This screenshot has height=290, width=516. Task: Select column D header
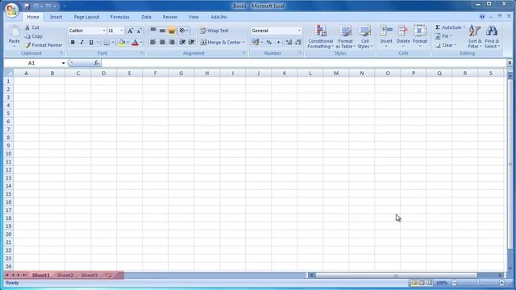click(104, 73)
